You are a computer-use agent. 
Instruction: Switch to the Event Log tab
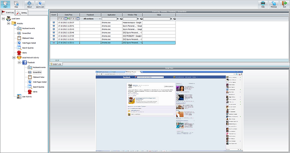coord(8,12)
